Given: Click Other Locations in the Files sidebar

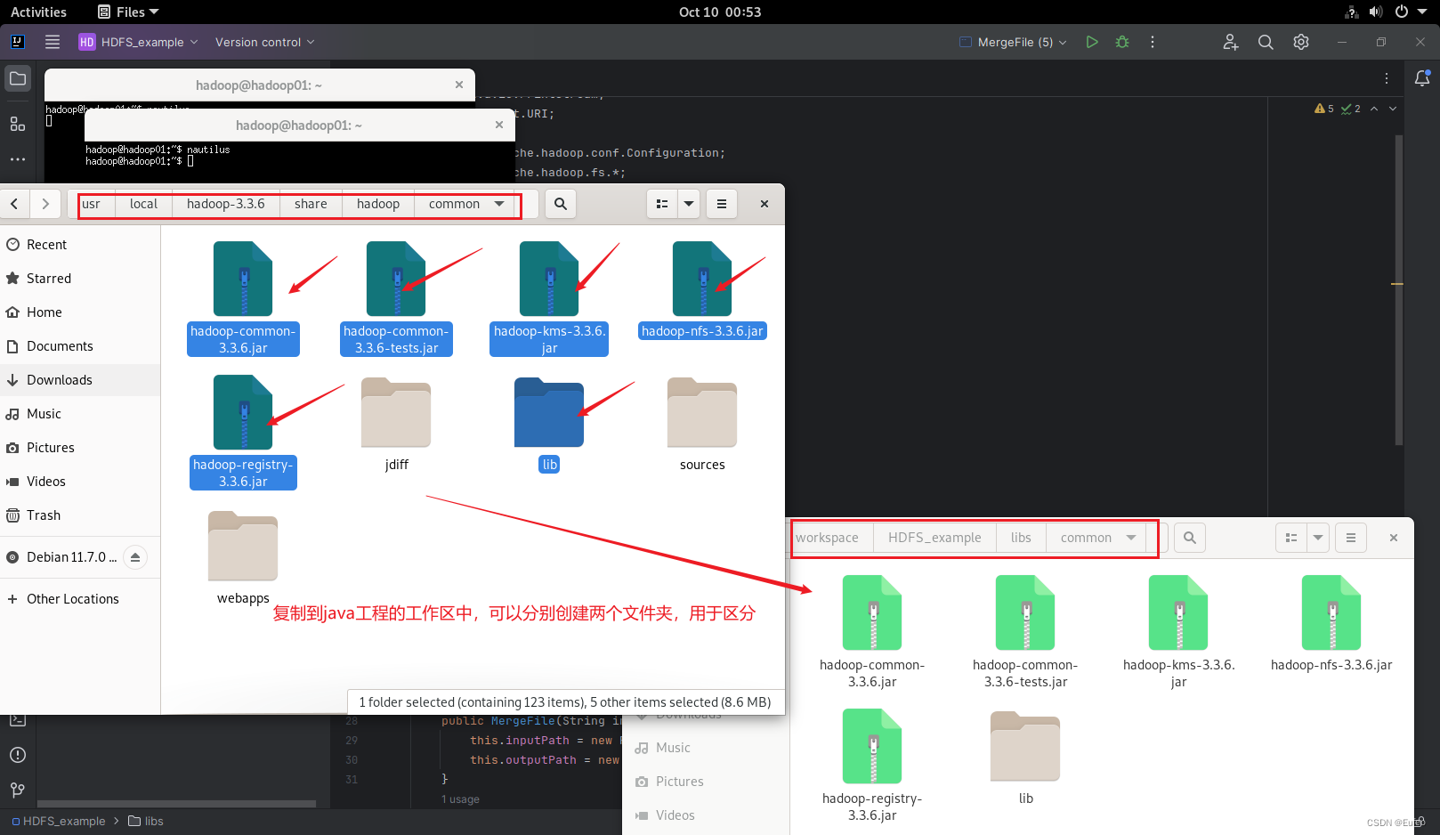Looking at the screenshot, I should point(72,598).
